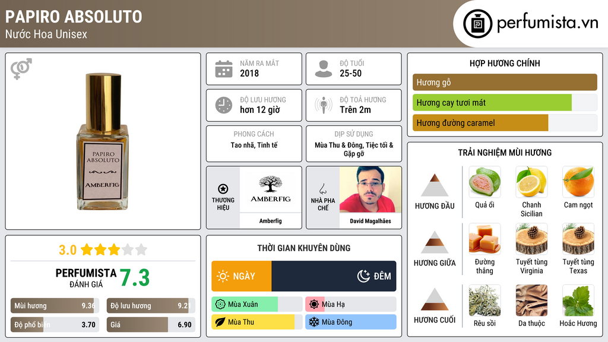608x342 pixels.
Task: Click the first gold rating star
Action: point(87,249)
